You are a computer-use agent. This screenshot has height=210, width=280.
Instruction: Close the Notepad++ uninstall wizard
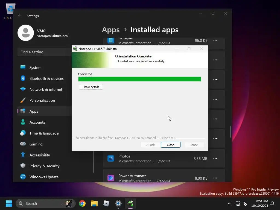tap(171, 145)
